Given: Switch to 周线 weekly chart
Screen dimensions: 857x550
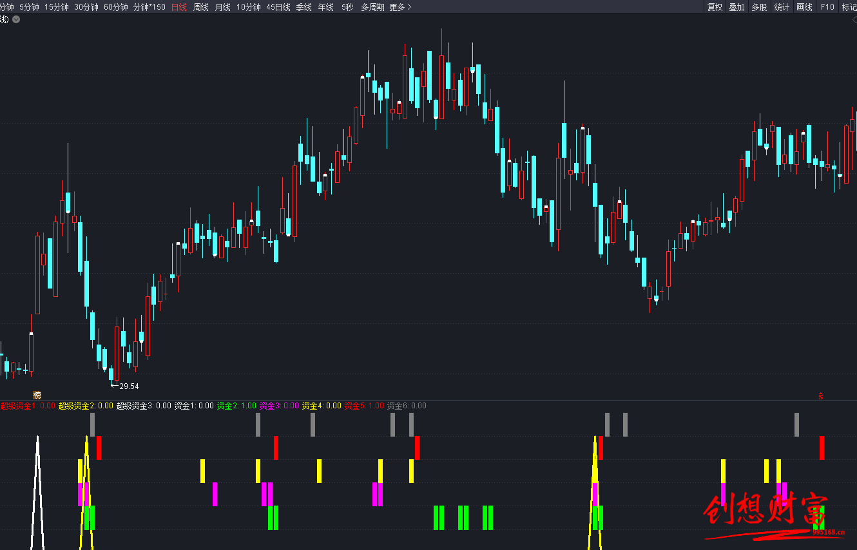Looking at the screenshot, I should (x=201, y=7).
